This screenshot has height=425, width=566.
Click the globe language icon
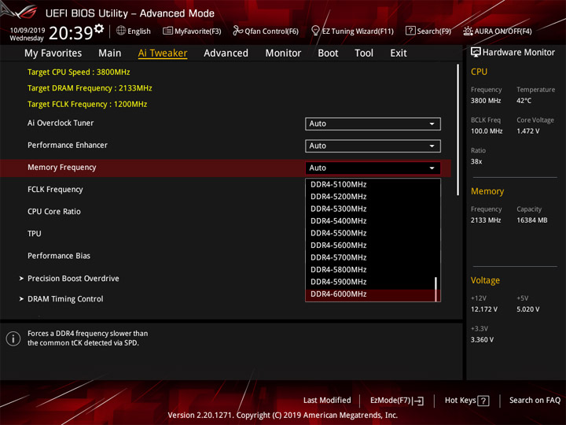tap(121, 31)
